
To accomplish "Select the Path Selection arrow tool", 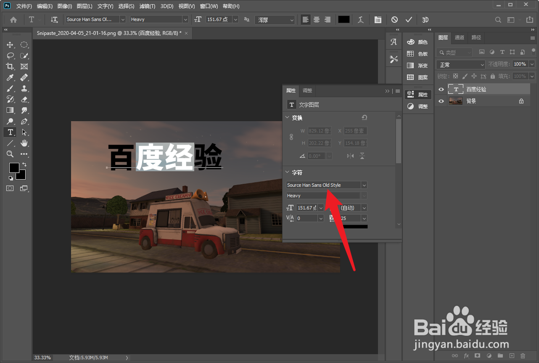I will point(24,132).
